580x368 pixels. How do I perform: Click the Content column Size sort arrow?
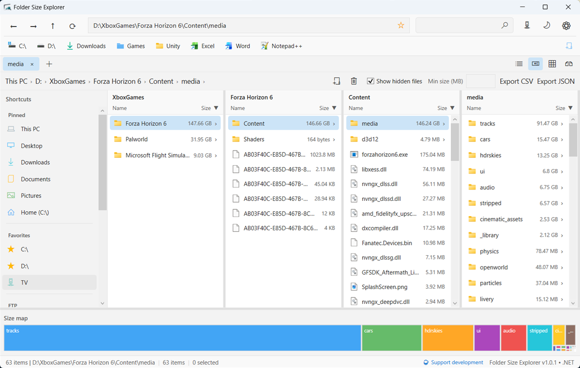click(x=452, y=108)
